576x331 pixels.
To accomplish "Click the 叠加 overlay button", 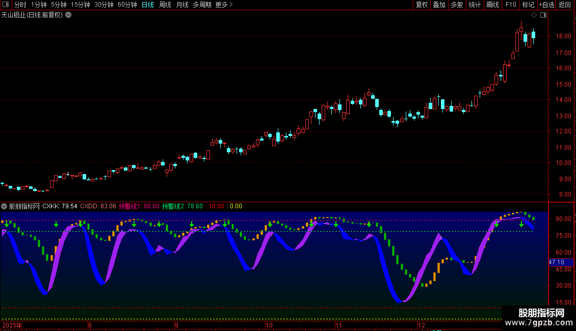I will 439,5.
